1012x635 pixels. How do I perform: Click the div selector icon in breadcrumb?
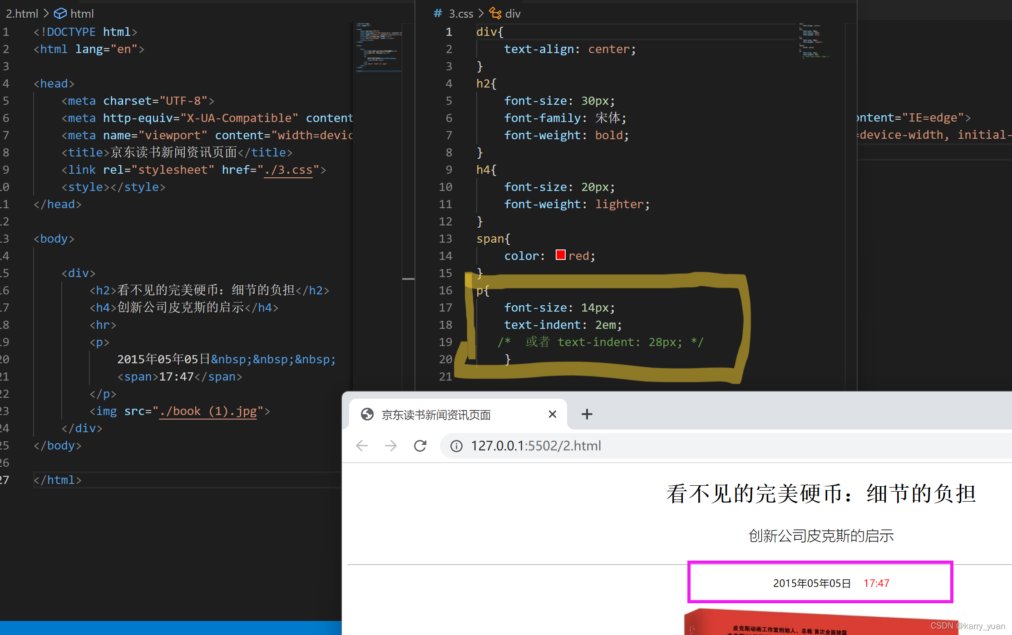point(495,14)
